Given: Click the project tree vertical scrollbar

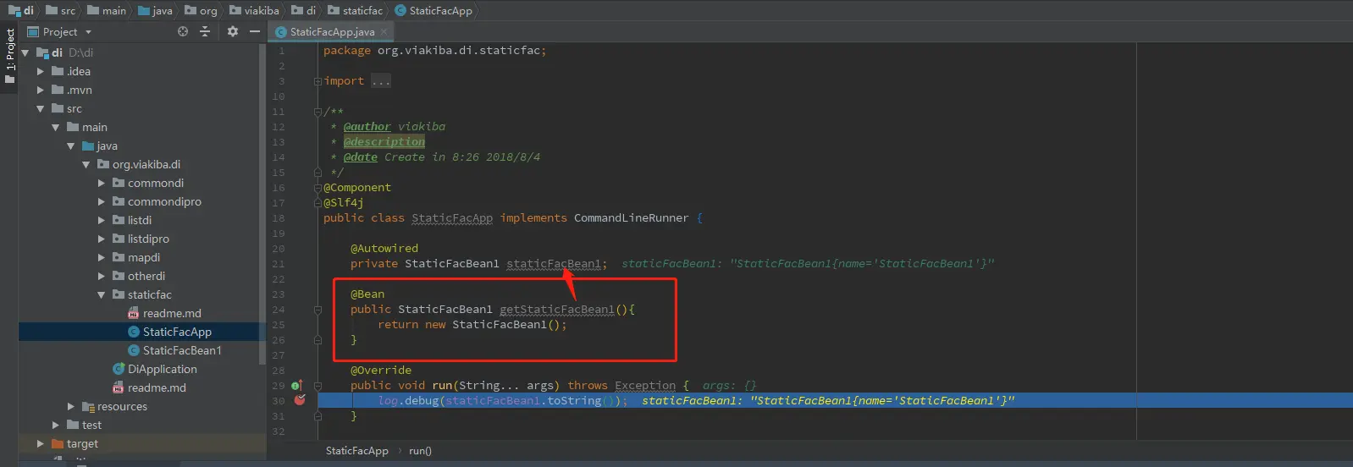Looking at the screenshot, I should [x=262, y=203].
